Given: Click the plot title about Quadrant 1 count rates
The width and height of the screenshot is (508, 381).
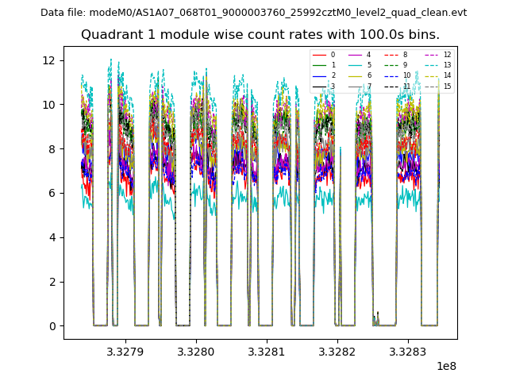Looking at the screenshot, I should pos(260,35).
